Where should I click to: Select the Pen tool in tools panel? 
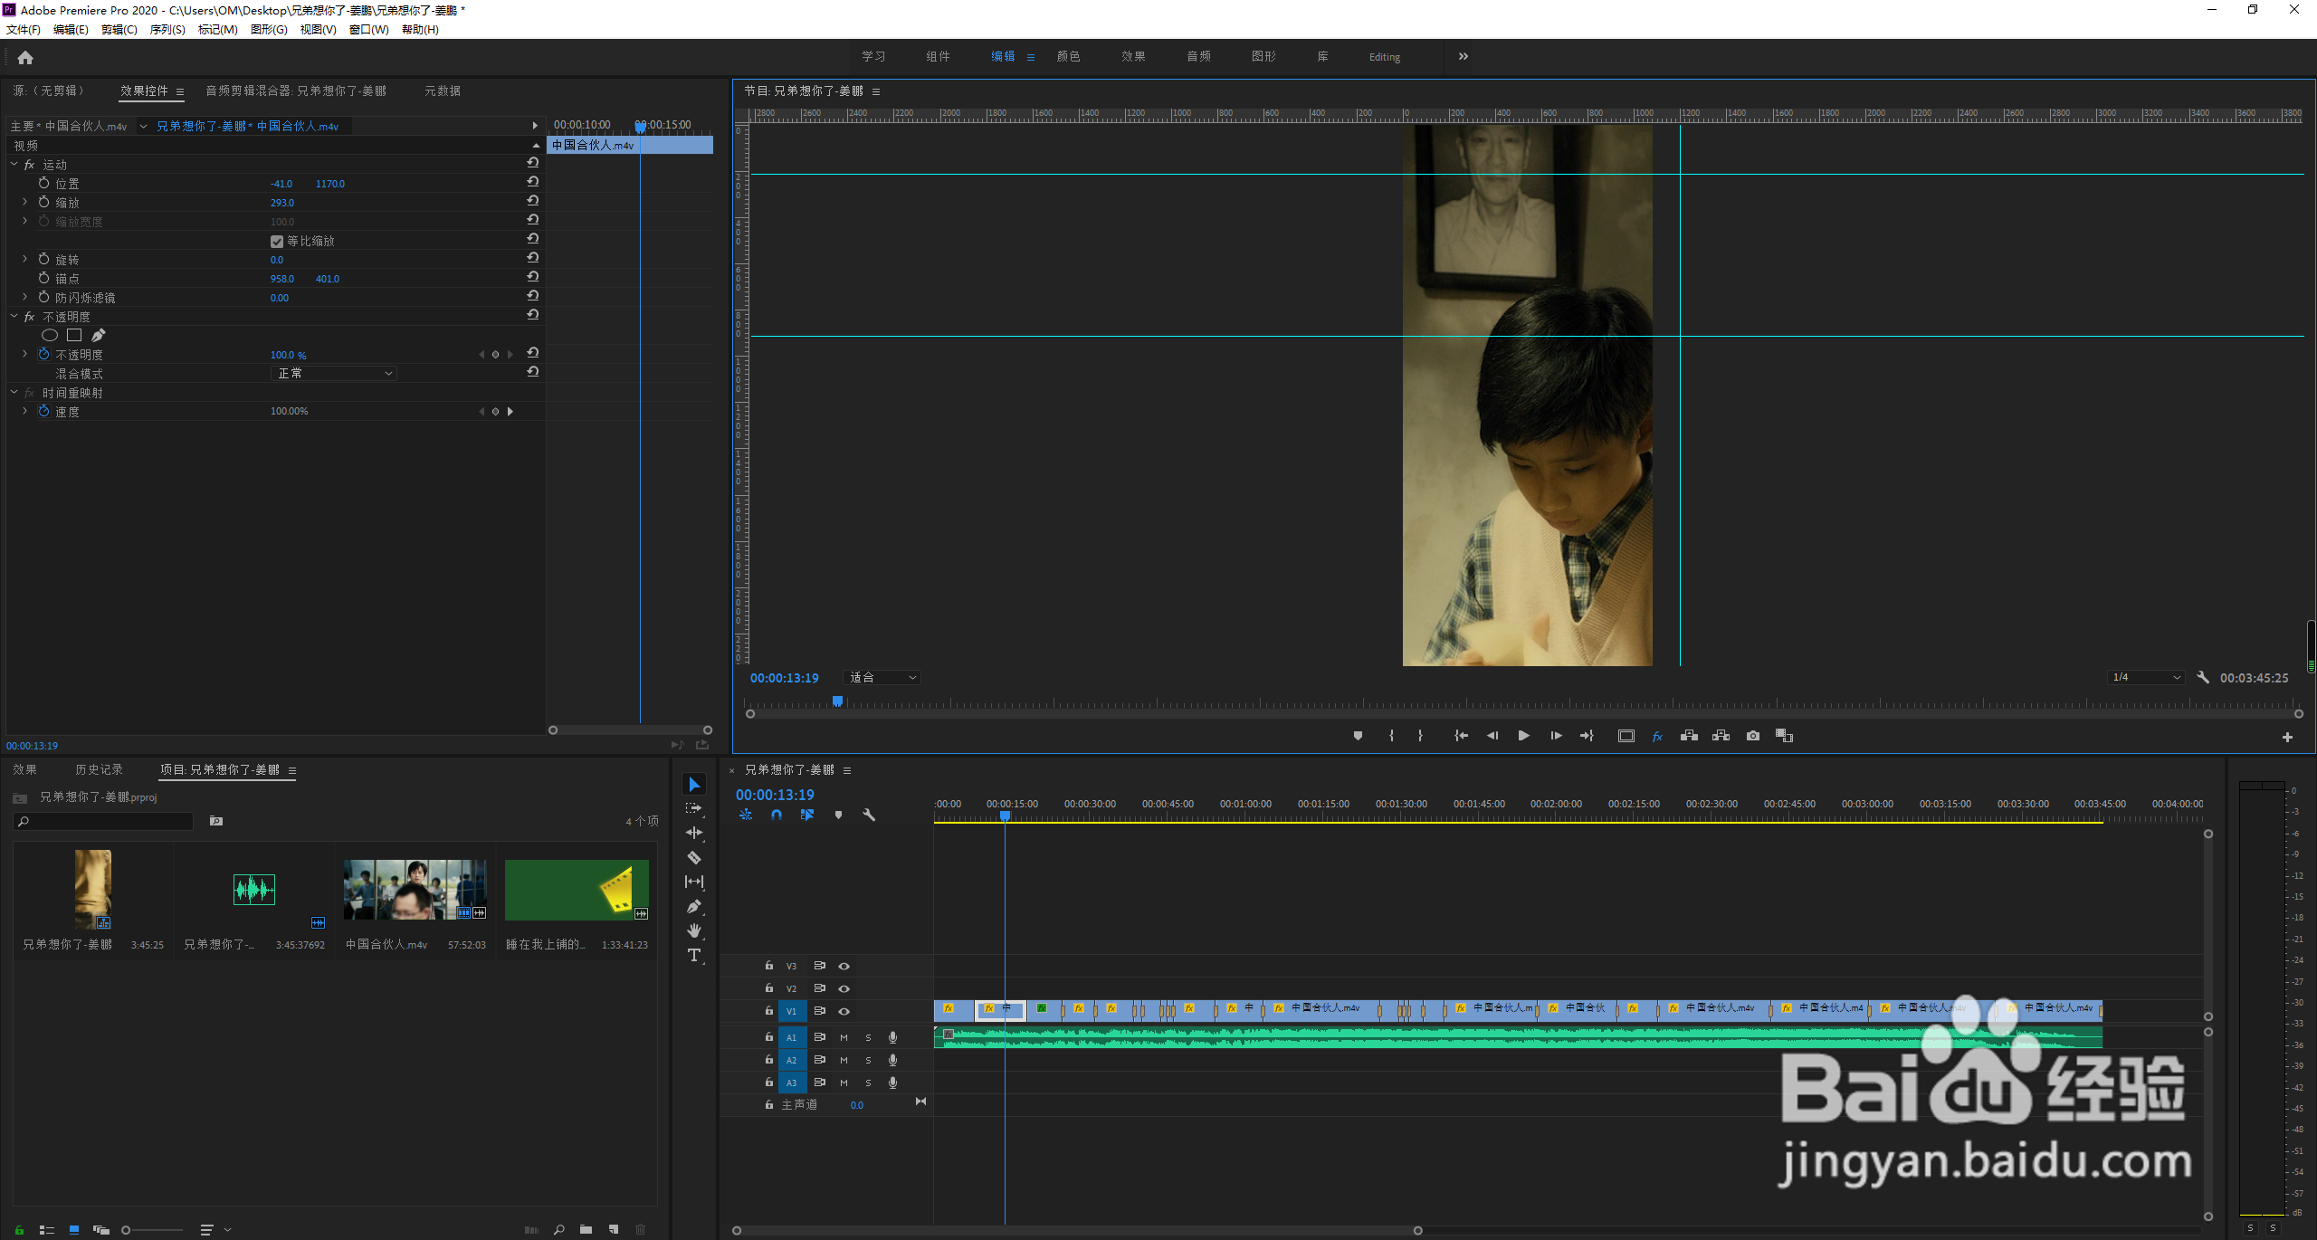coord(694,906)
